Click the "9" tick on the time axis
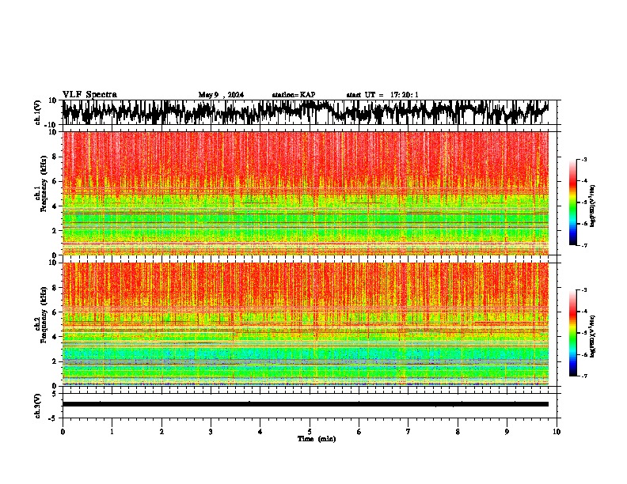 pos(507,432)
